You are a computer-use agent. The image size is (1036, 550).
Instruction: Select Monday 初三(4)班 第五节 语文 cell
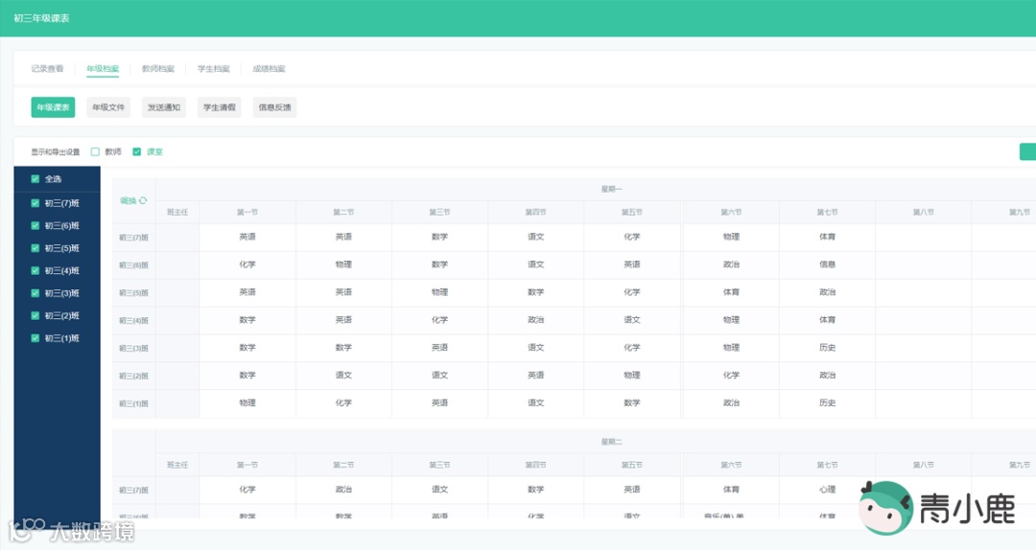pos(632,320)
